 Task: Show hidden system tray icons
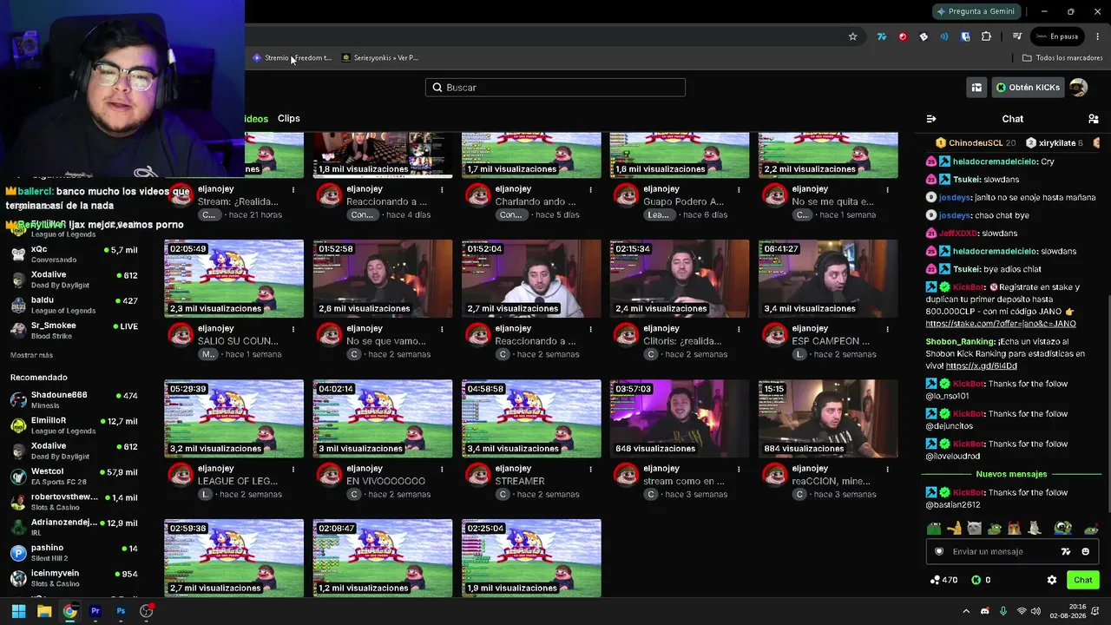click(966, 611)
